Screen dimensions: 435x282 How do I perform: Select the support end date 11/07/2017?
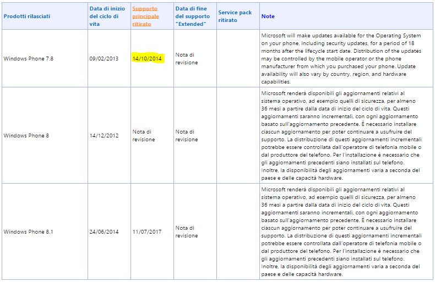pos(147,232)
